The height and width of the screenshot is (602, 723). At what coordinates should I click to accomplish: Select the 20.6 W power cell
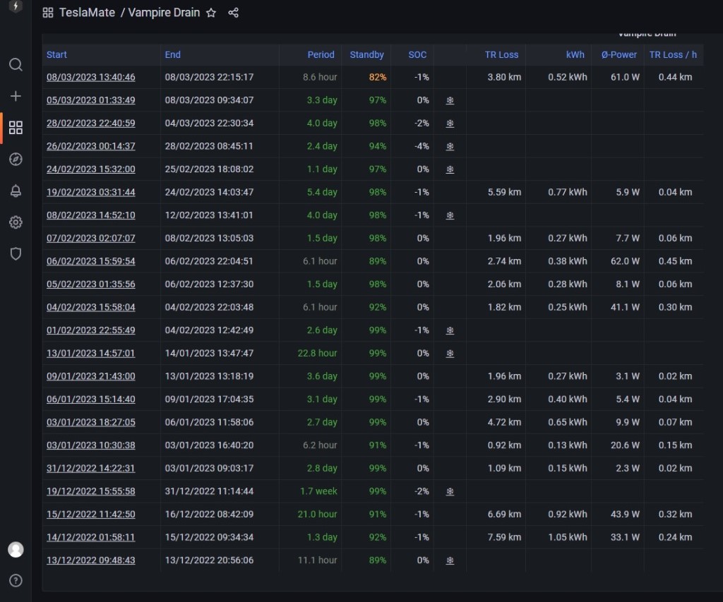(625, 445)
